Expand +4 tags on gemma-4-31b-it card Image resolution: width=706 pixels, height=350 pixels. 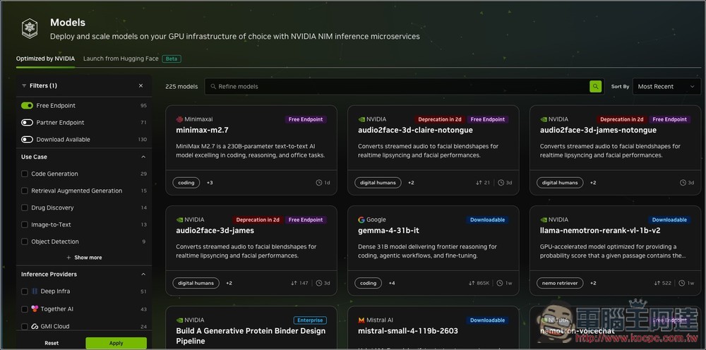[x=392, y=283]
